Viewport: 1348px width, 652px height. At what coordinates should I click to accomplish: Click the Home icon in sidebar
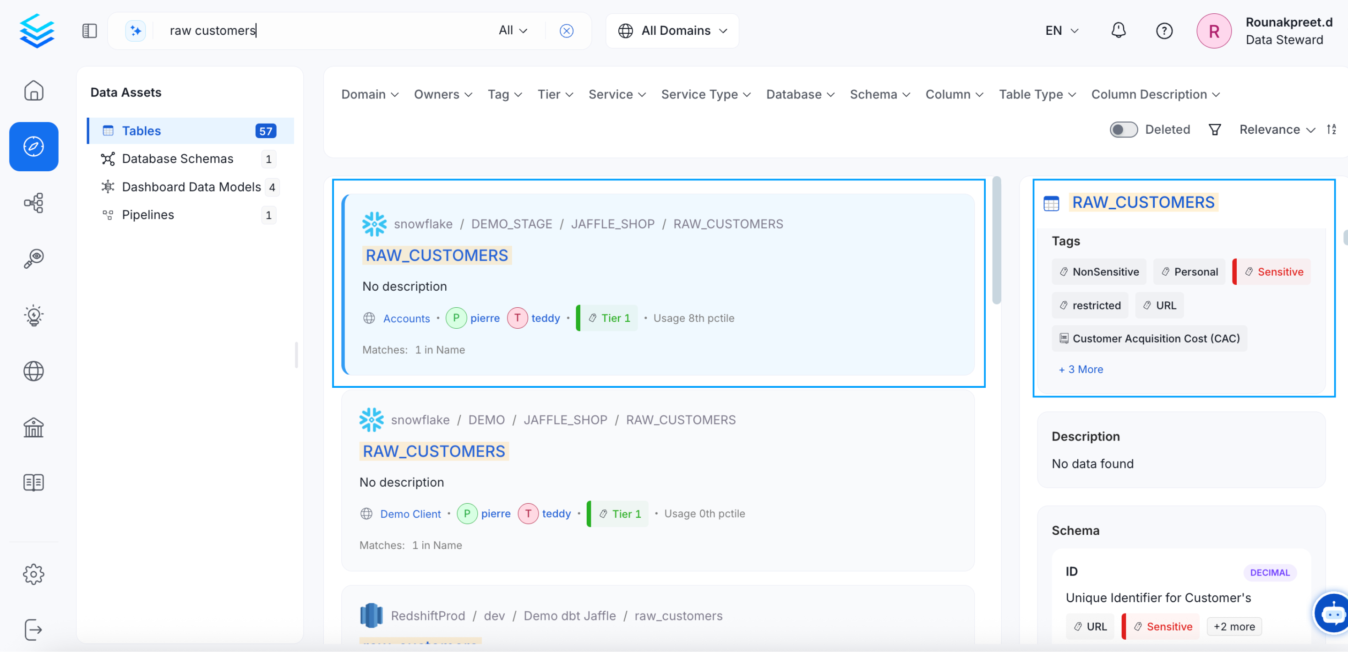[x=33, y=91]
